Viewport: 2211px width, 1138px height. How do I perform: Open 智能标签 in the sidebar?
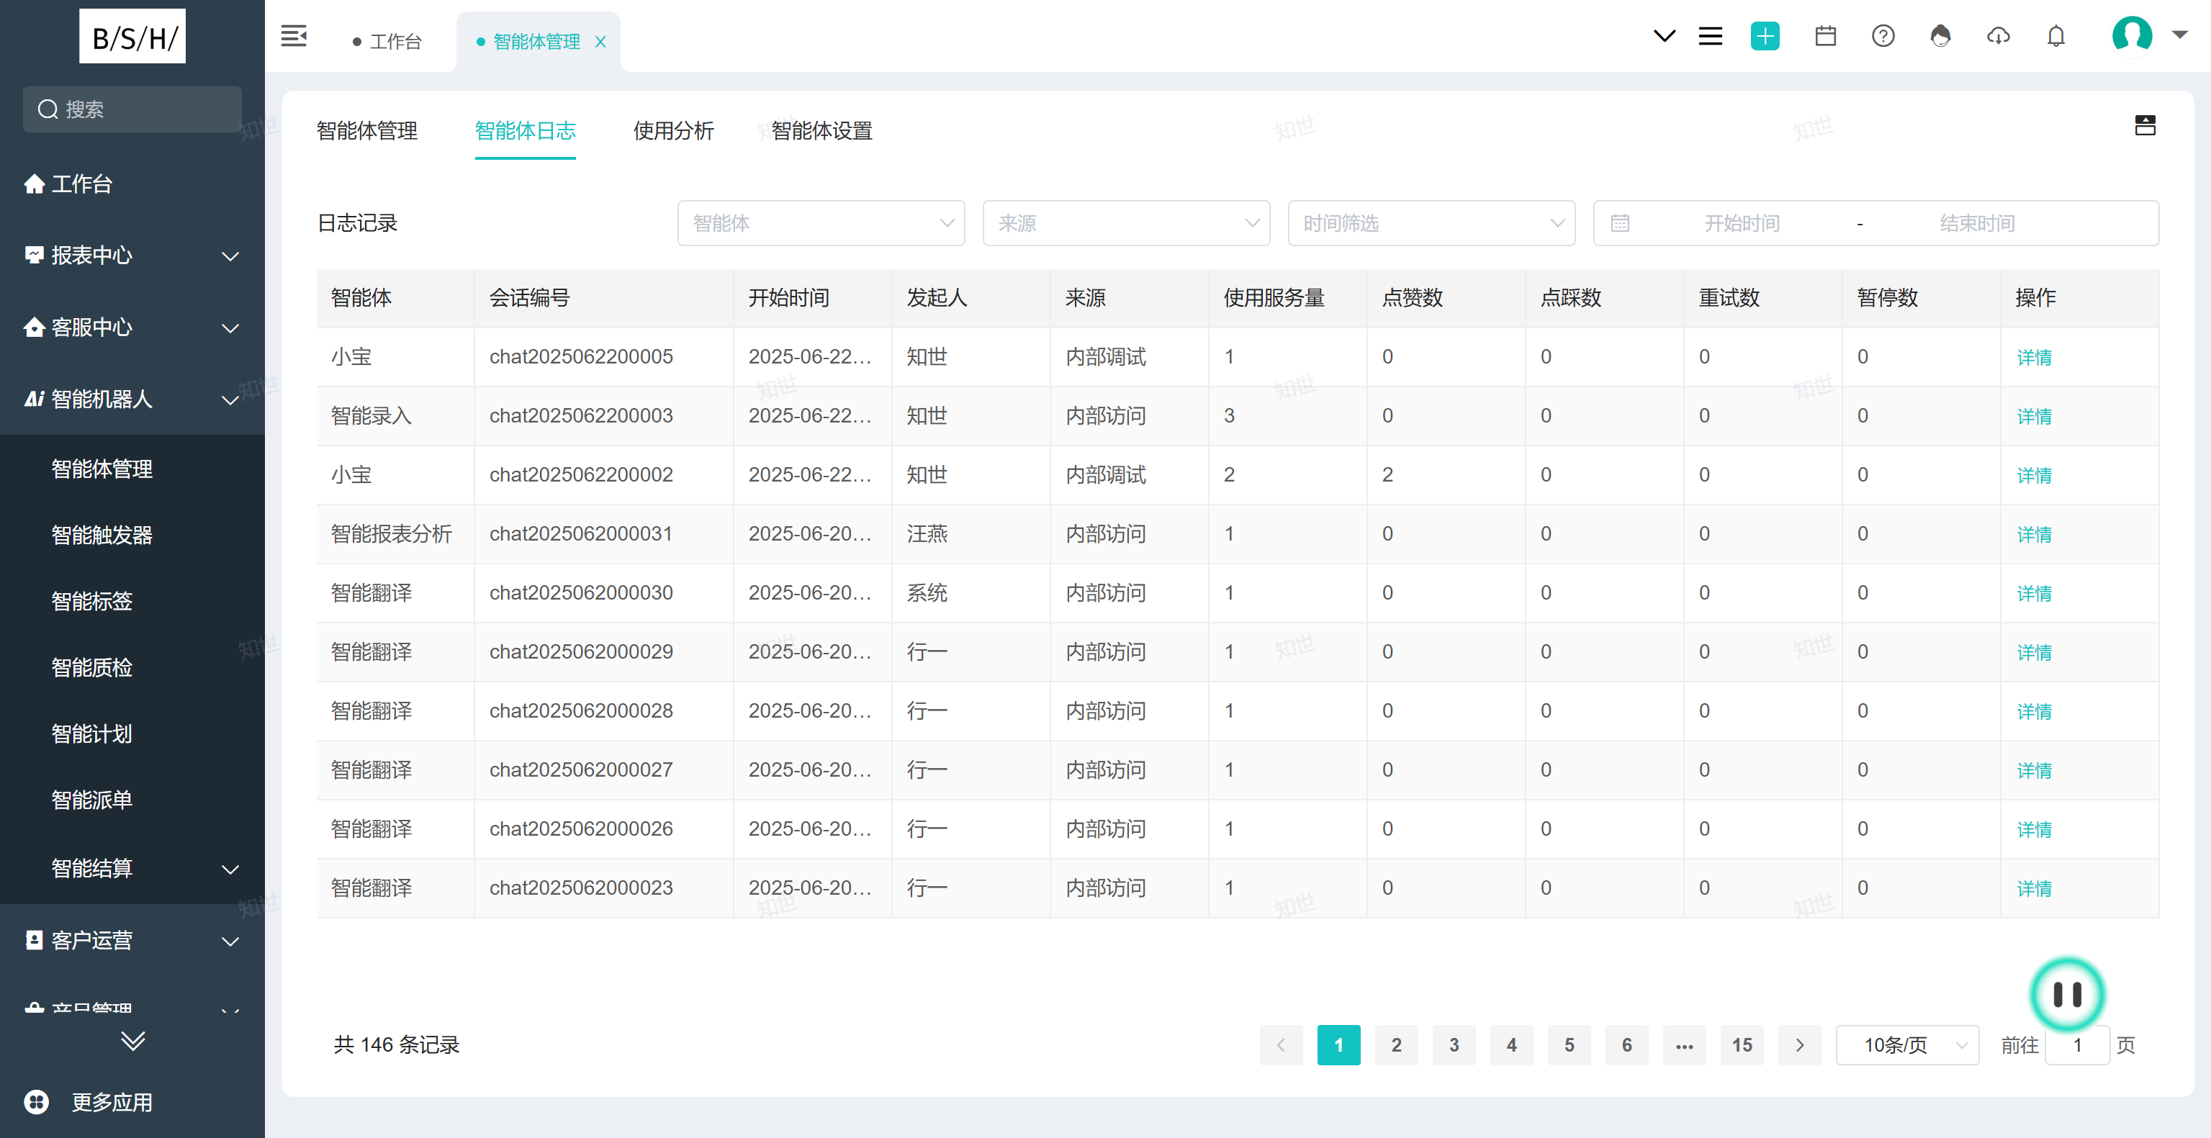click(x=132, y=601)
